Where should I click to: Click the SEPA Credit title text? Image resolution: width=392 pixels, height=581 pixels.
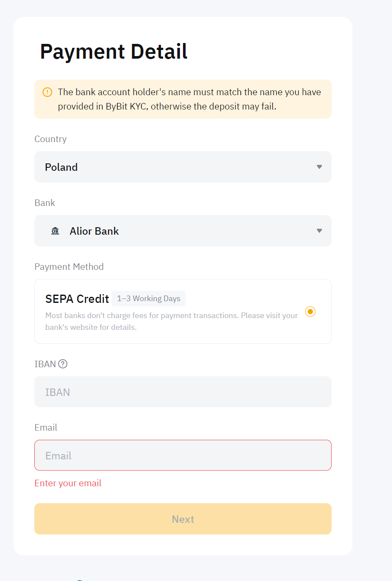[77, 299]
